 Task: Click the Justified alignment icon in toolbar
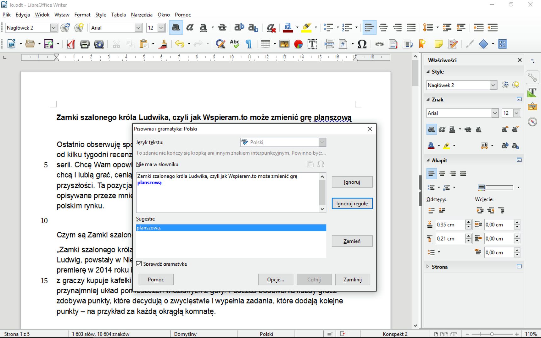pos(411,28)
